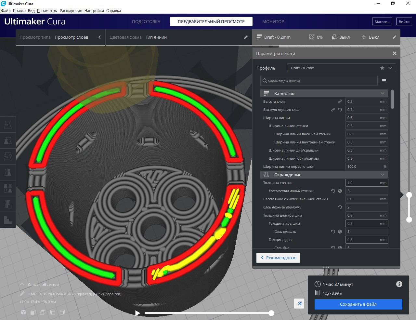This screenshot has width=416, height=320.
Task: Play the layer path simulation
Action: coord(137,313)
